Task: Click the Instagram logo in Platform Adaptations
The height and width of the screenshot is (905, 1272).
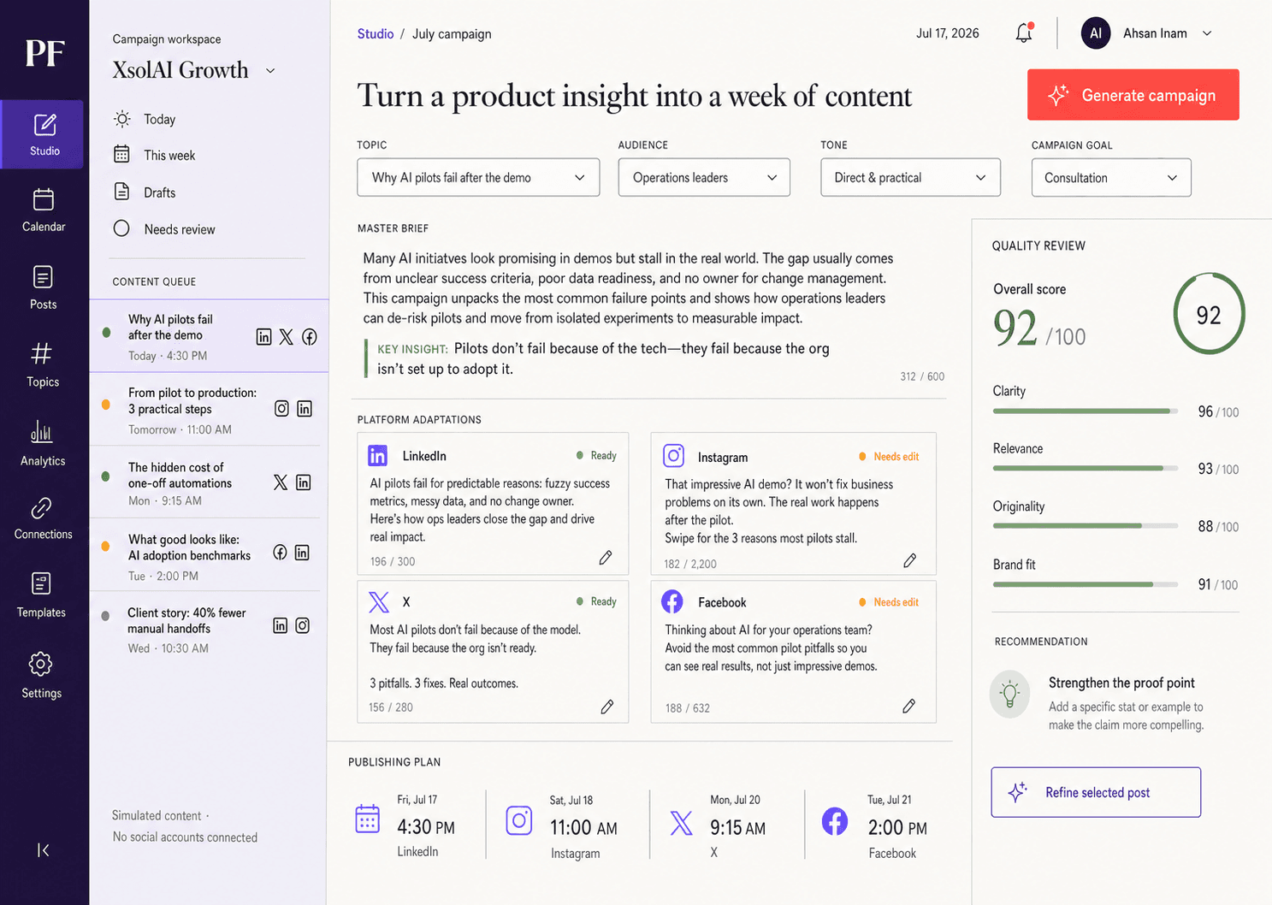Action: (674, 456)
